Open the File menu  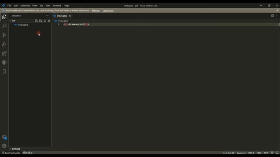click(x=9, y=6)
